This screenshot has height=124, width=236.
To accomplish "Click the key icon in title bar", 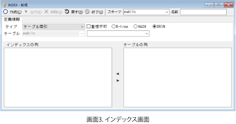I will click(4, 5).
